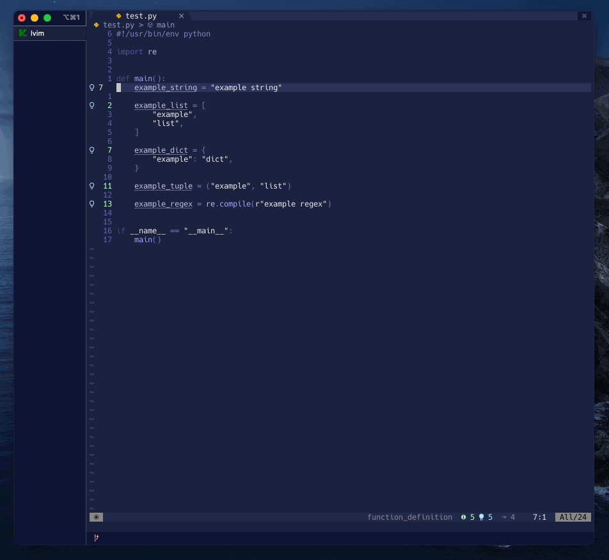609x560 pixels.
Task: Click the info diagnostics icon in statusline
Action: coord(463,517)
